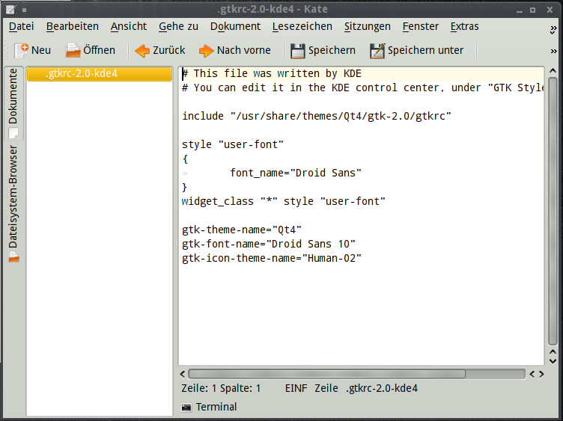Switch to the Dateisystem-Browser side tab
This screenshot has width=563, height=421.
pyautogui.click(x=13, y=203)
